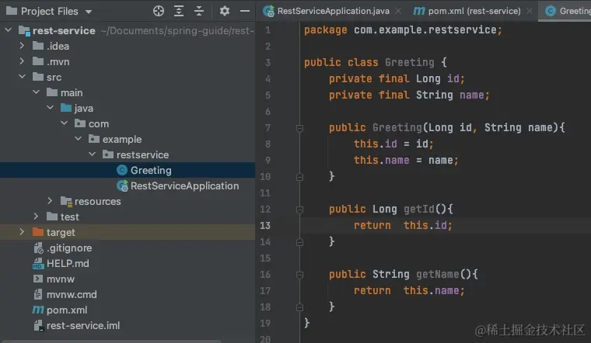The height and width of the screenshot is (343, 591).
Task: Select the mvnw script file
Action: [61, 279]
